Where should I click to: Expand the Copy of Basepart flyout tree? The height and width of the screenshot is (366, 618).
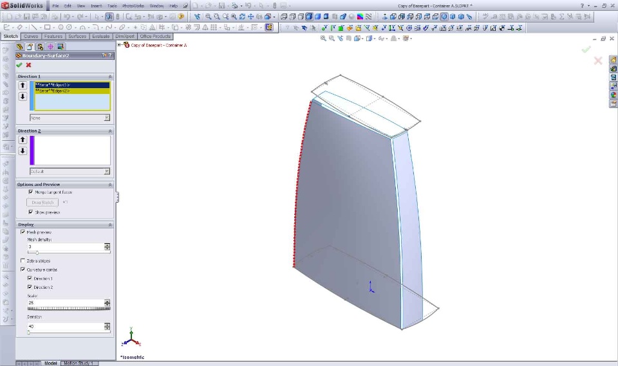(119, 45)
